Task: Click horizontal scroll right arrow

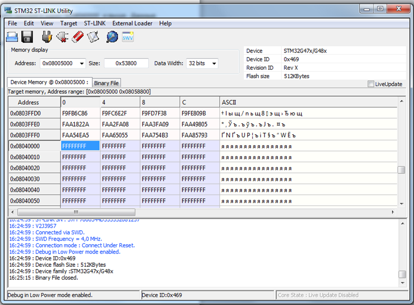Action: pyautogui.click(x=393, y=212)
